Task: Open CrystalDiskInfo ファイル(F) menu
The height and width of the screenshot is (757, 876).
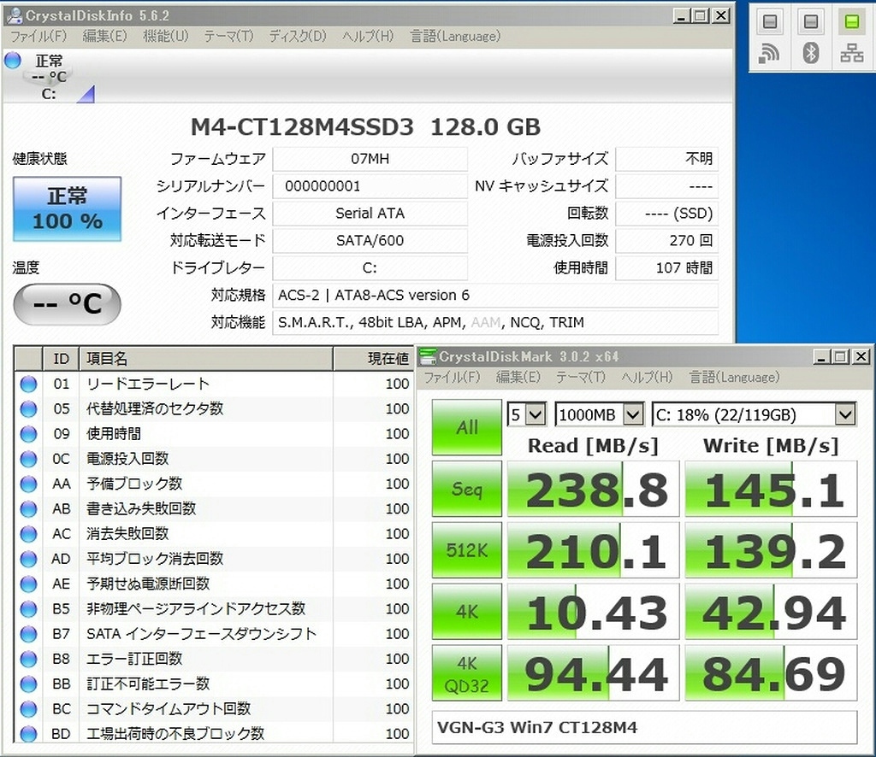Action: [38, 36]
